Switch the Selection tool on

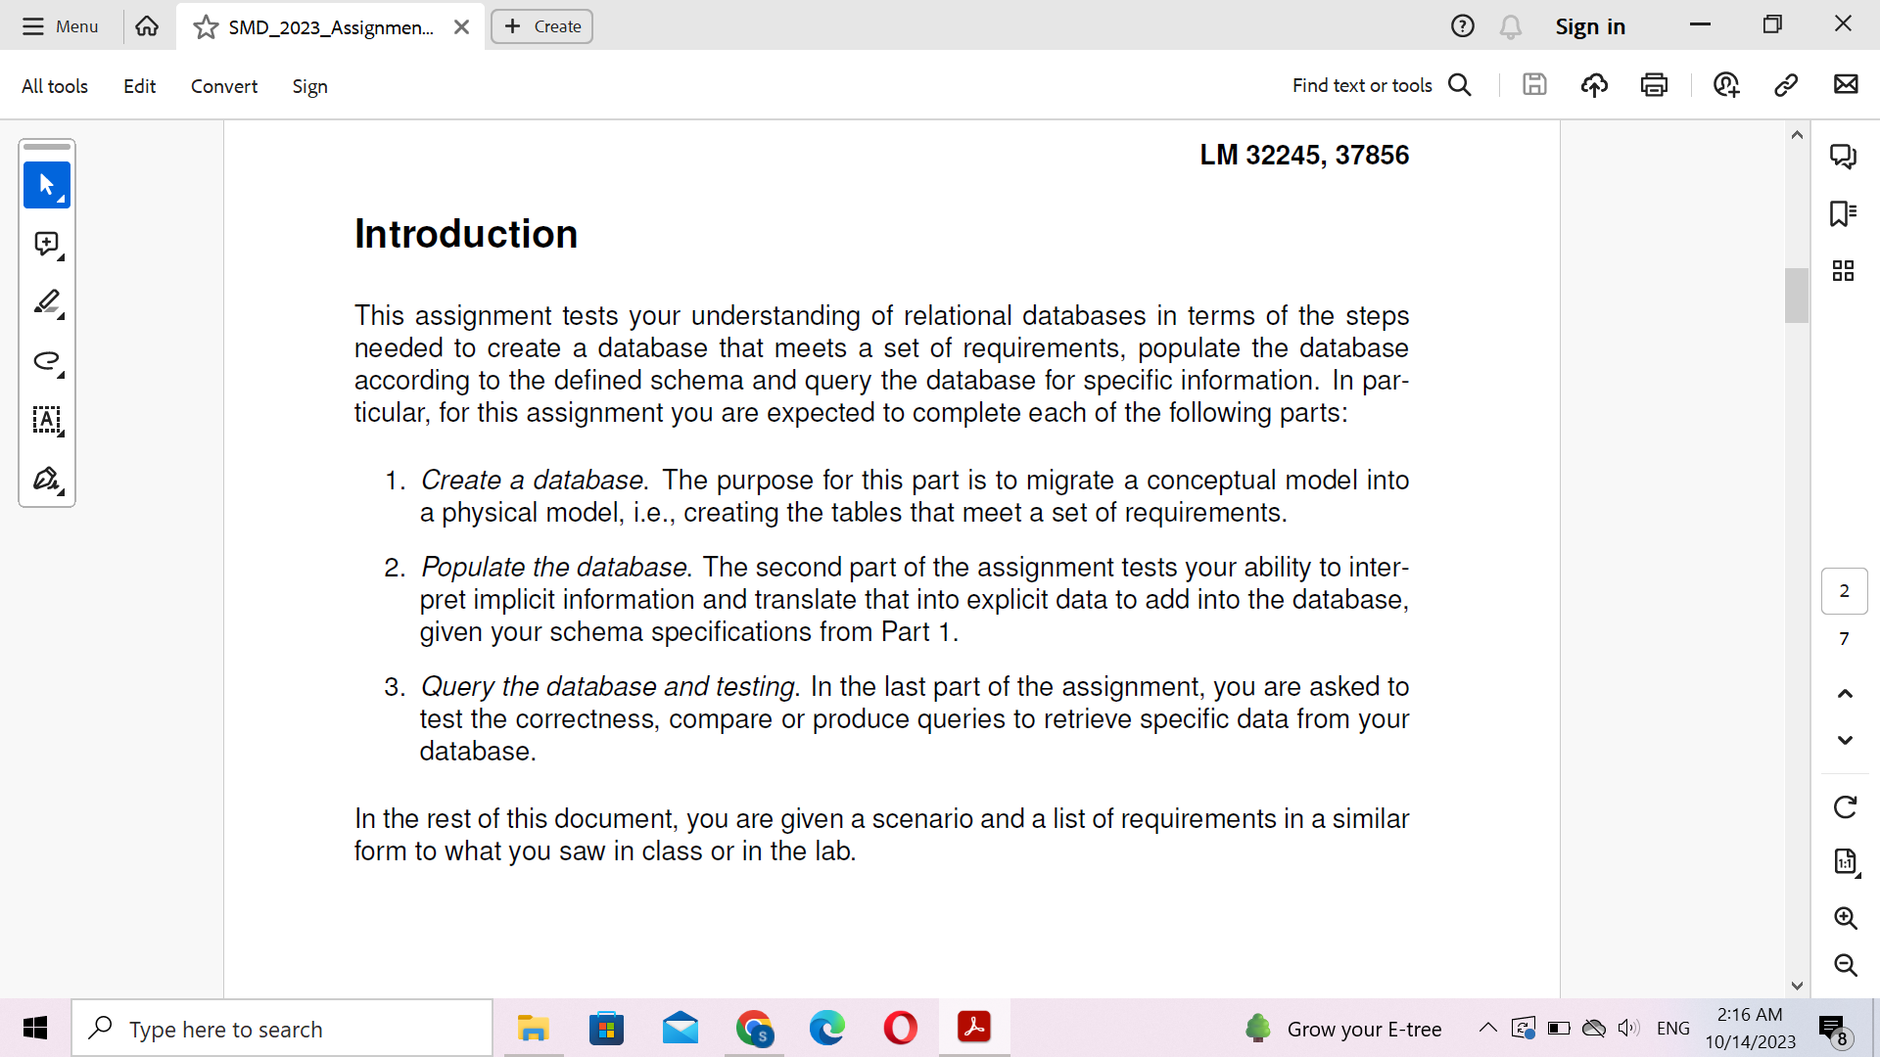[46, 185]
